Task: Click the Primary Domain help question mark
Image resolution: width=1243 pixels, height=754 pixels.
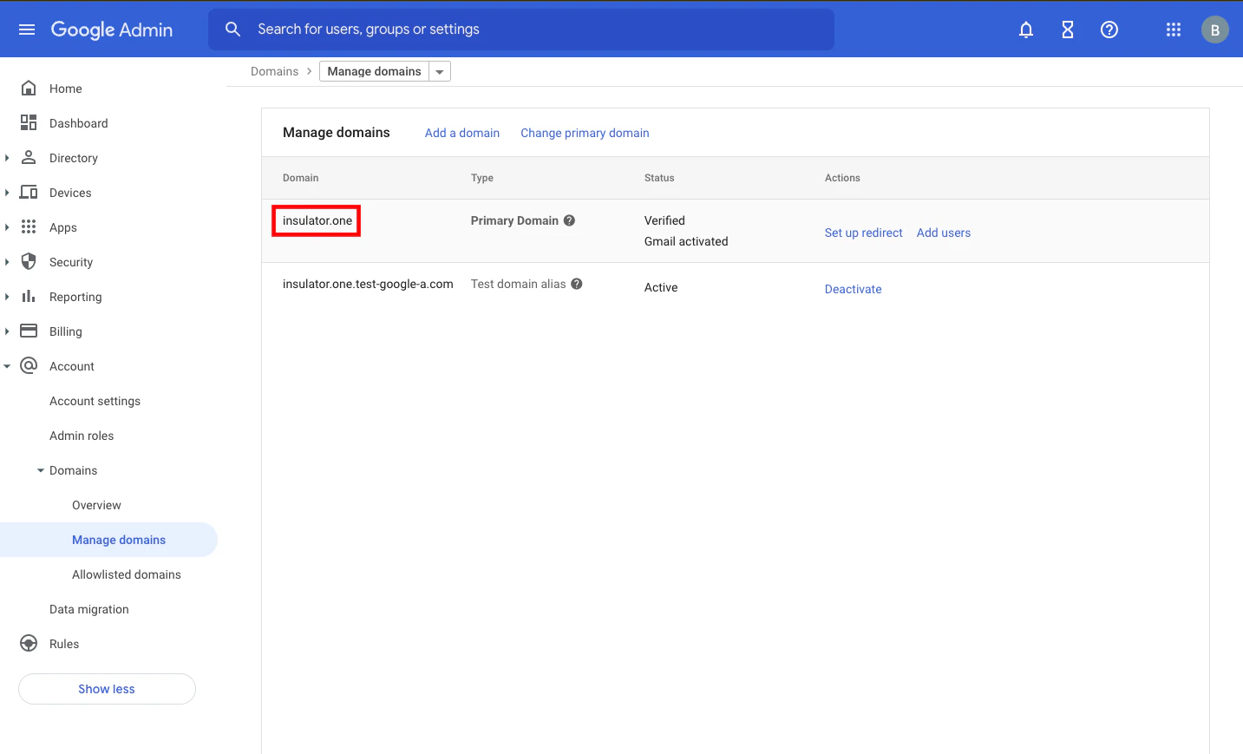Action: [x=569, y=220]
